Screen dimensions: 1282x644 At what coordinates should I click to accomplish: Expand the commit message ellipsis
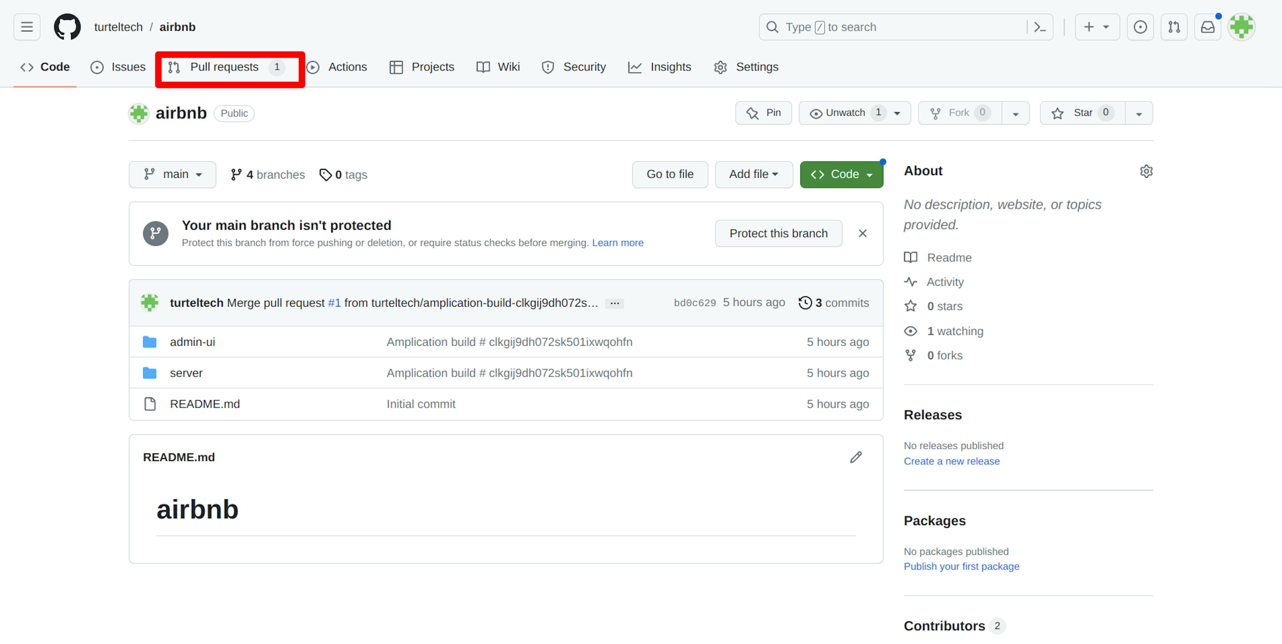pyautogui.click(x=615, y=303)
